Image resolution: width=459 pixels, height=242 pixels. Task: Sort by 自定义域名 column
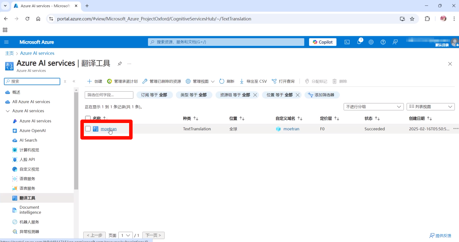[289, 118]
